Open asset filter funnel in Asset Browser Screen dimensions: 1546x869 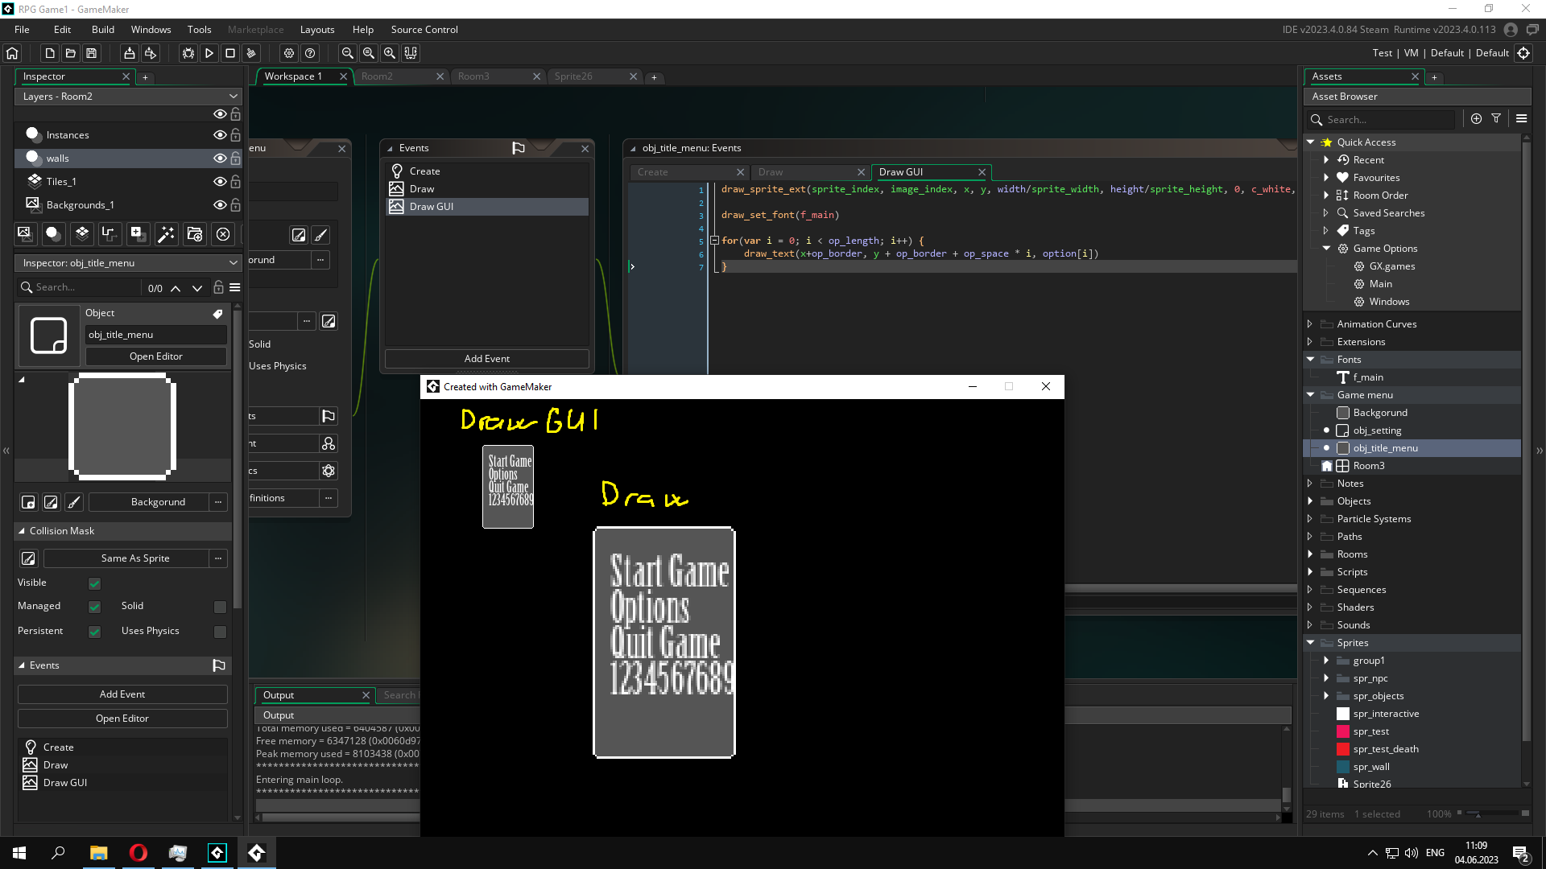click(x=1496, y=118)
